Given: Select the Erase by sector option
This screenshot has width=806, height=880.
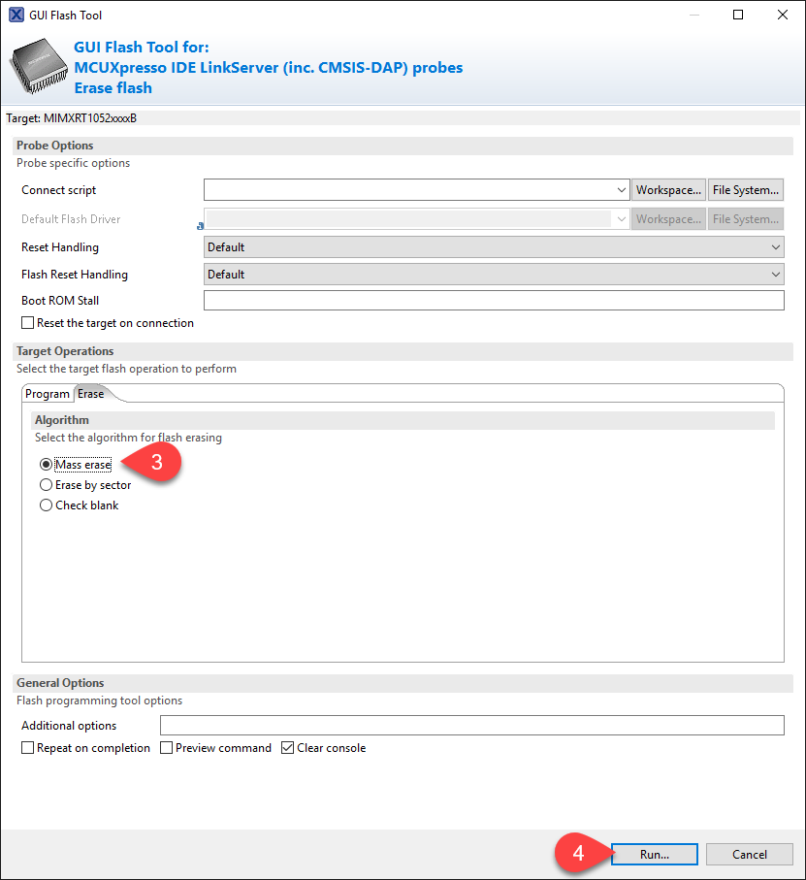Looking at the screenshot, I should (46, 485).
